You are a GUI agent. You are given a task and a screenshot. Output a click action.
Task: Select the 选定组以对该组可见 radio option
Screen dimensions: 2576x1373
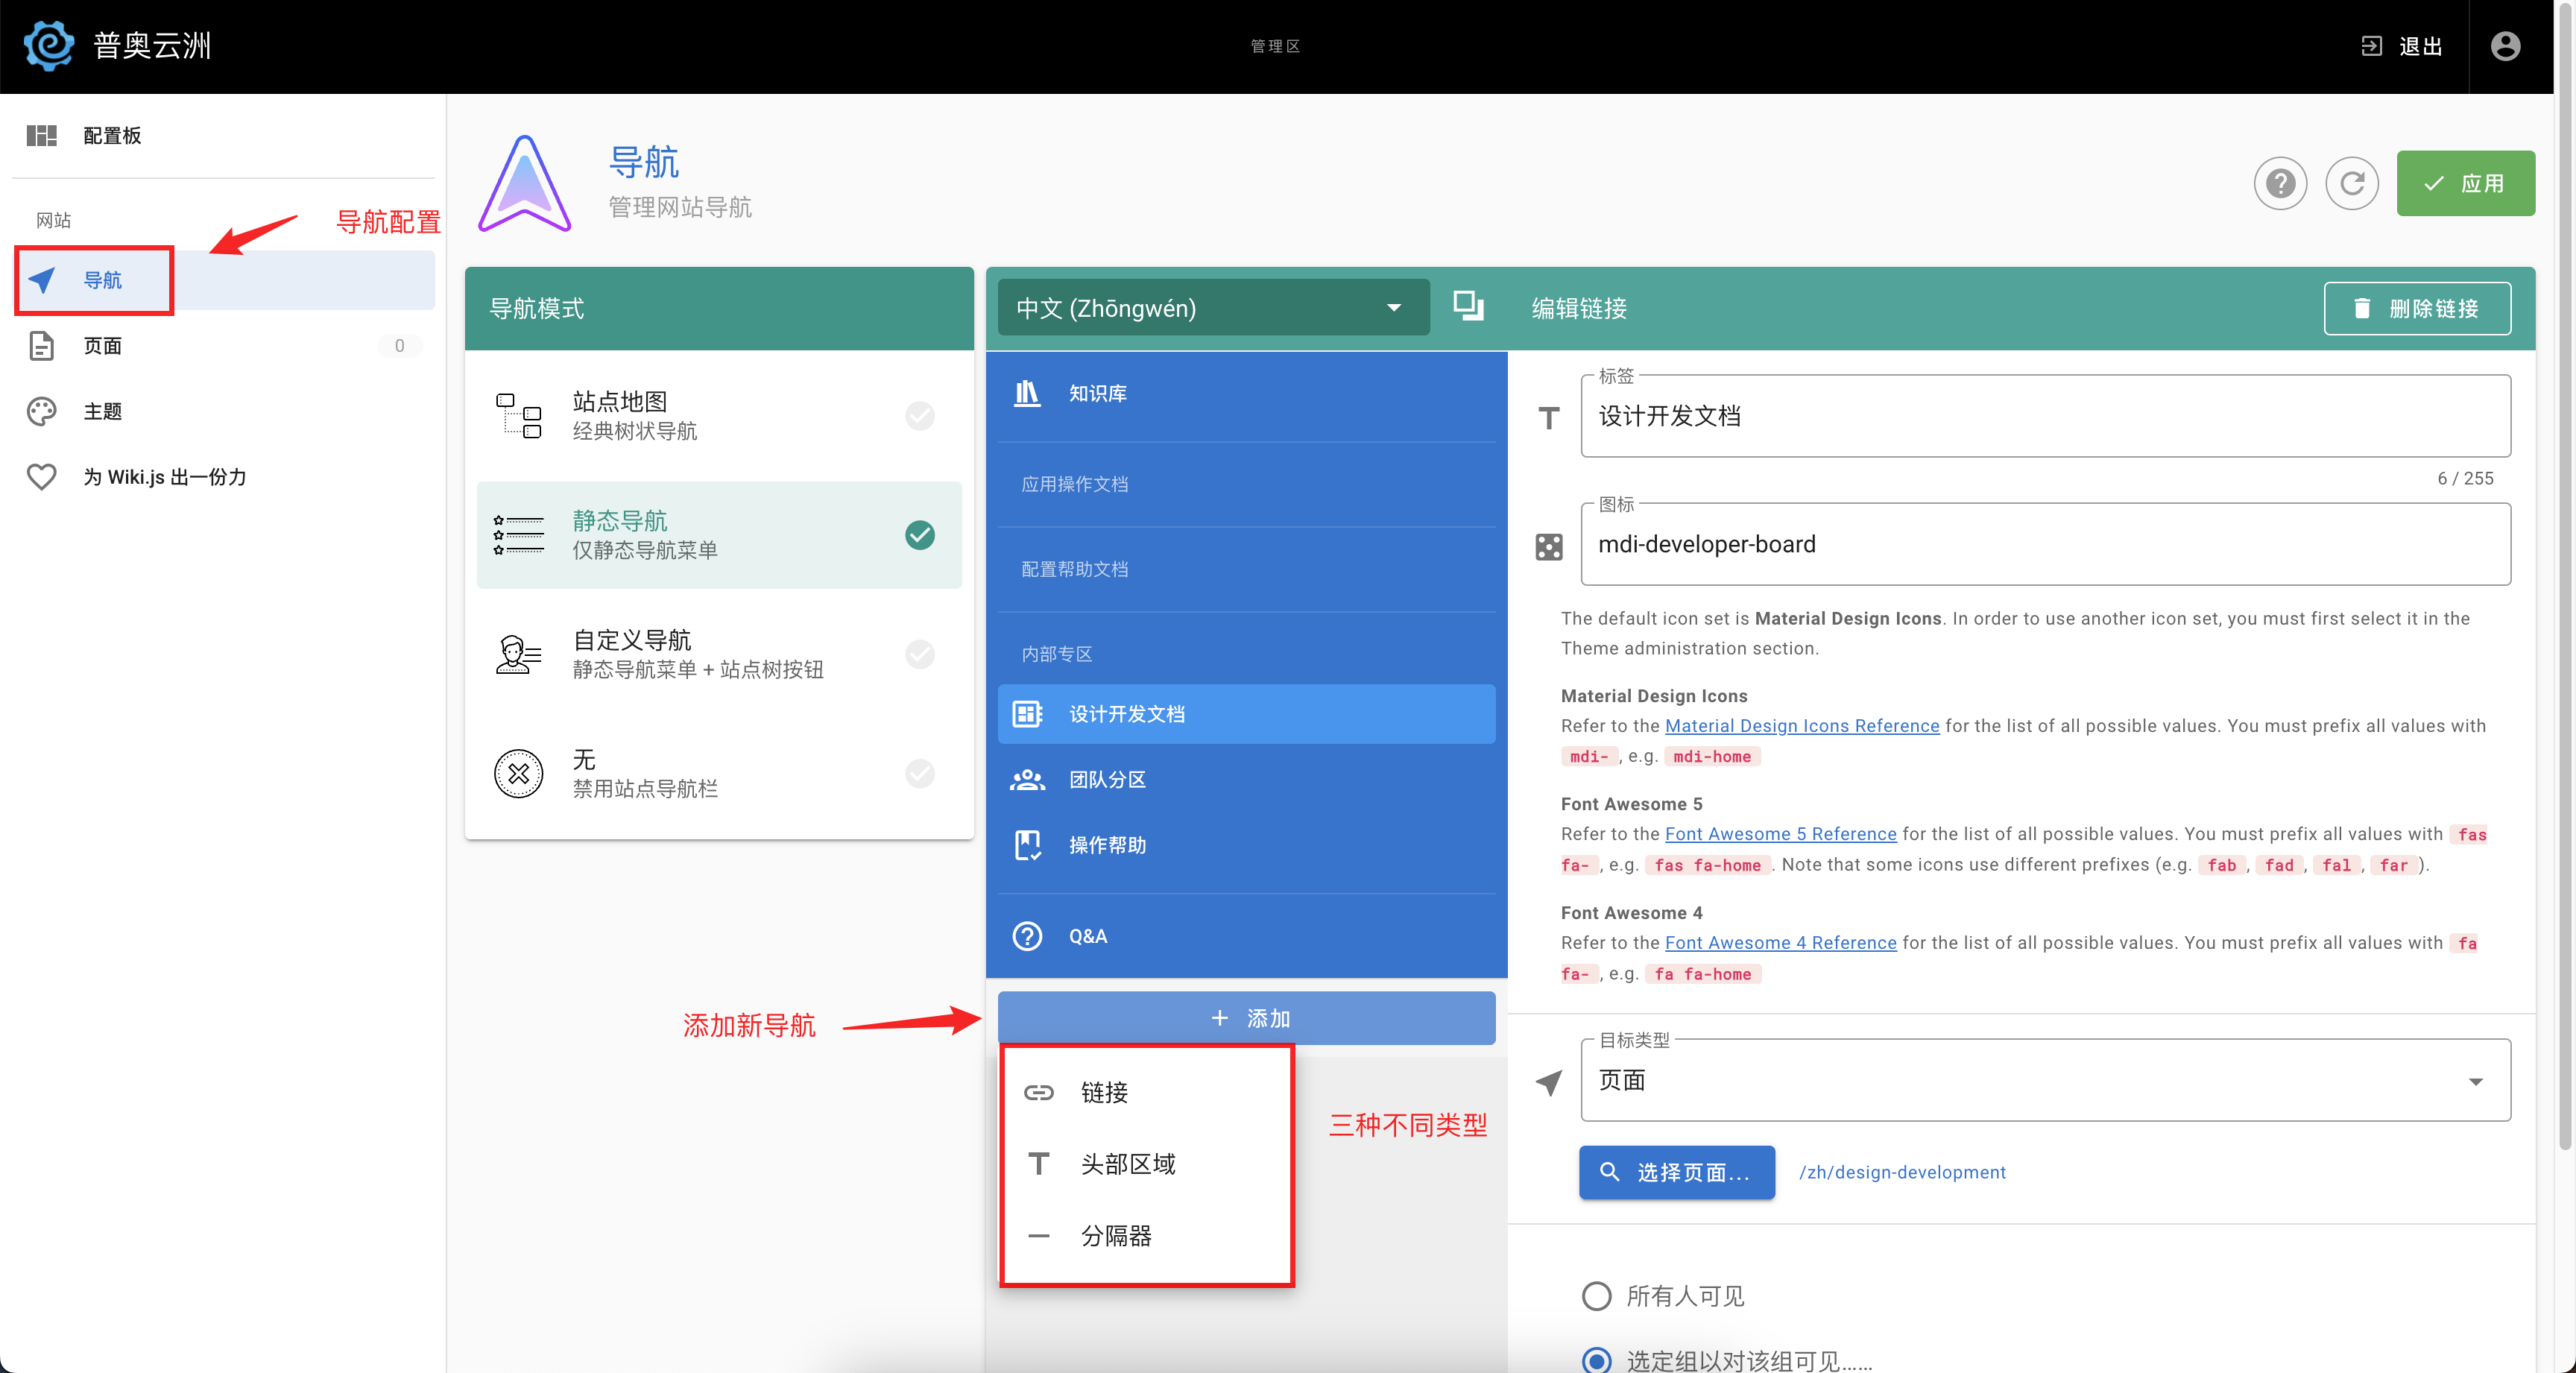click(1596, 1360)
